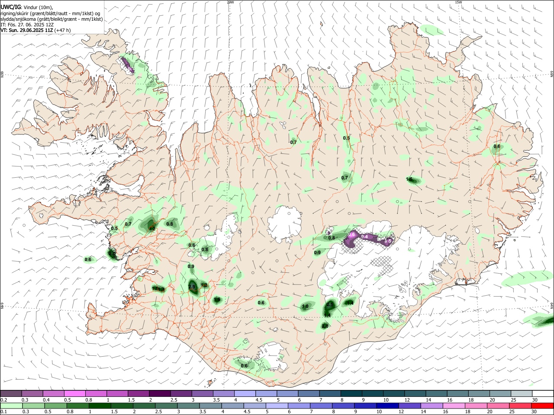
Task: Click the 2.9 rain value on the map
Action: [192, 287]
